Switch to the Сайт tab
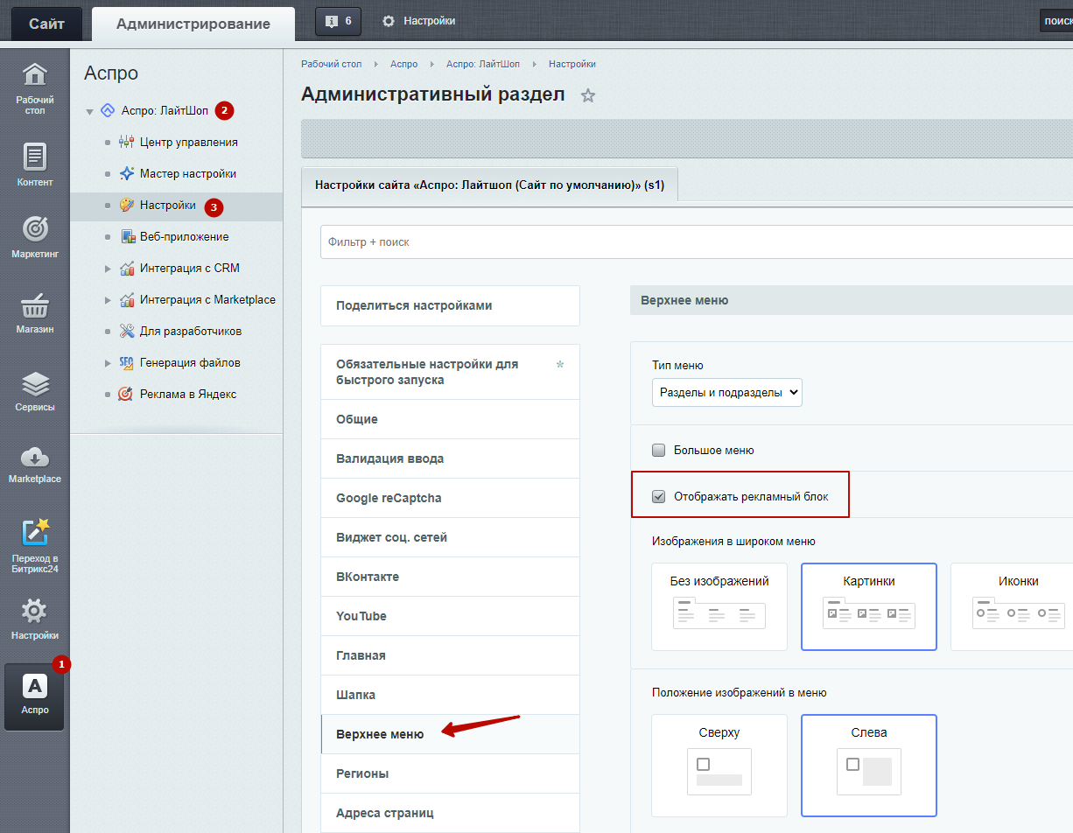Viewport: 1073px width, 833px height. (46, 24)
